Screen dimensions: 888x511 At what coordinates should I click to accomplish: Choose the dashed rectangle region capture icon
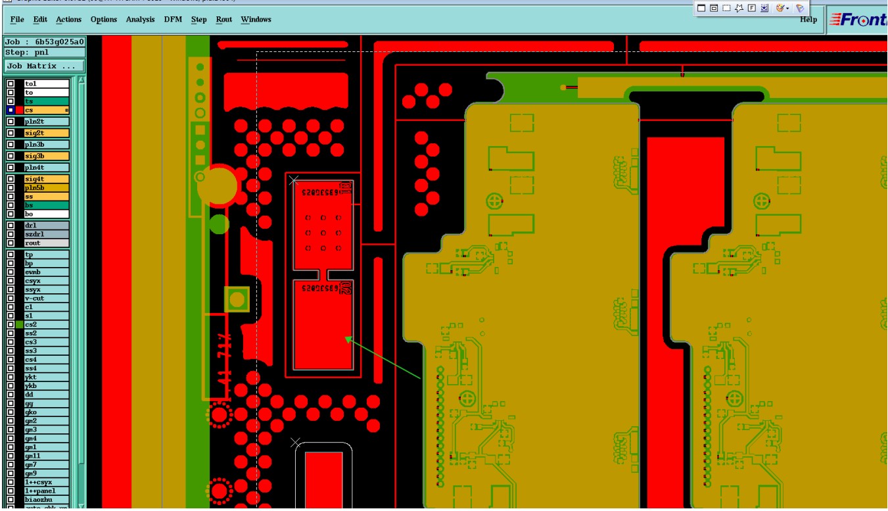(x=726, y=8)
